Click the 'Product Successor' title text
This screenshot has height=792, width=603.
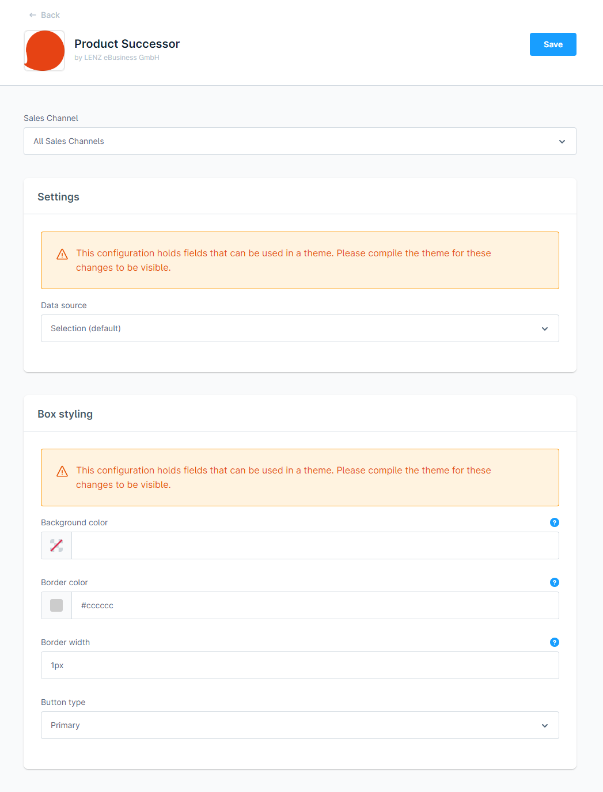pyautogui.click(x=127, y=44)
